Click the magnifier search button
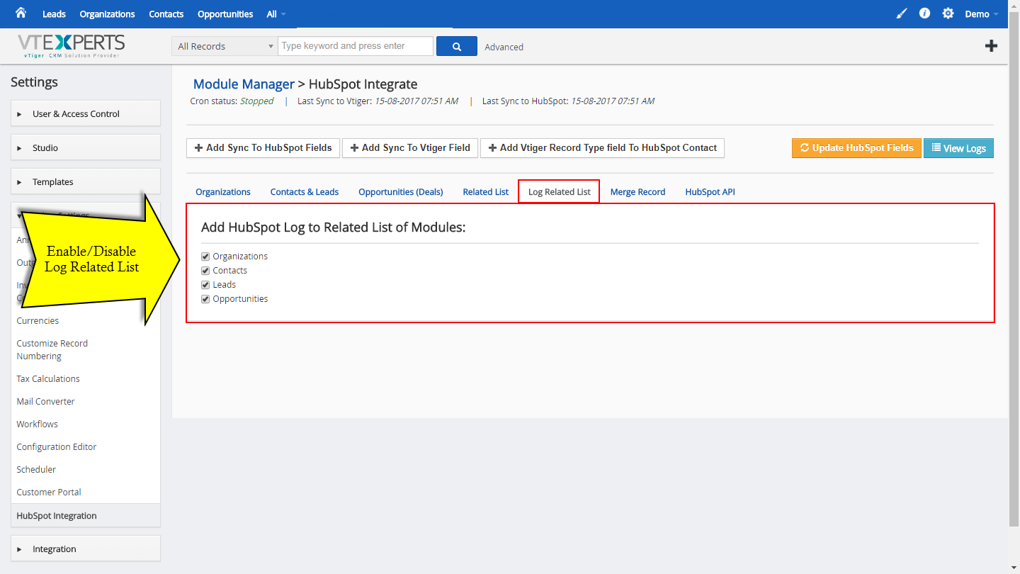This screenshot has width=1020, height=574. pyautogui.click(x=457, y=46)
